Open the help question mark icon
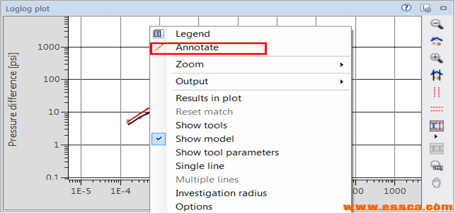Viewport: 455px width, 213px height. tap(406, 7)
